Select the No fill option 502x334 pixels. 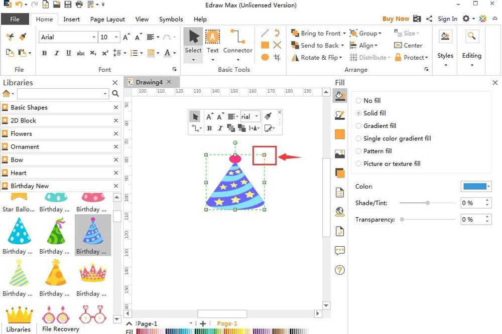coord(358,101)
